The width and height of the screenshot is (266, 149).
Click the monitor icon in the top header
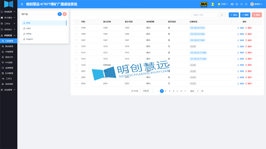236,4
